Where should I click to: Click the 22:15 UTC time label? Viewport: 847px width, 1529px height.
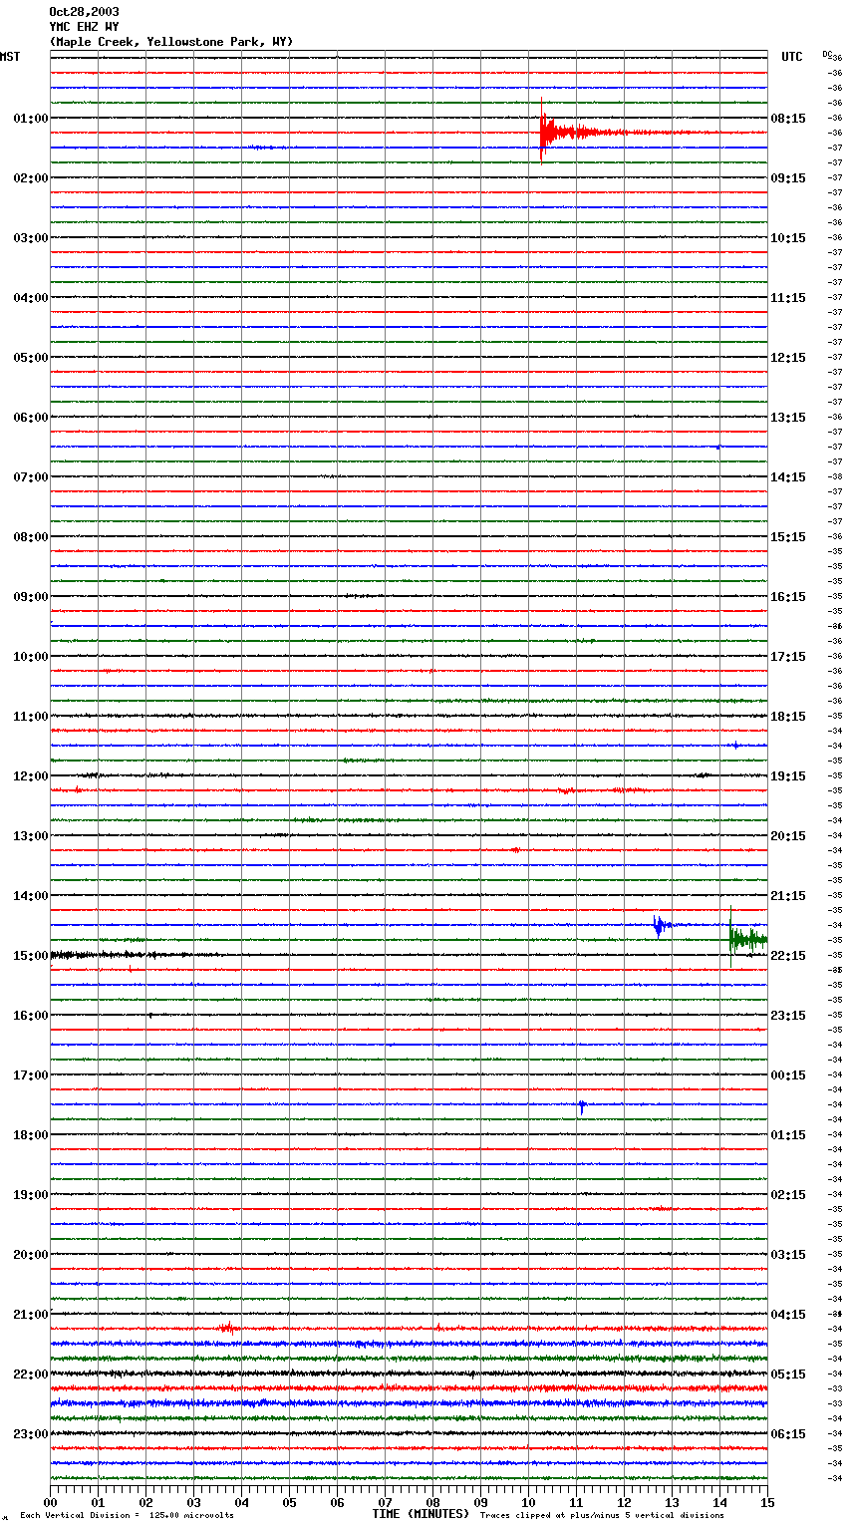[788, 956]
